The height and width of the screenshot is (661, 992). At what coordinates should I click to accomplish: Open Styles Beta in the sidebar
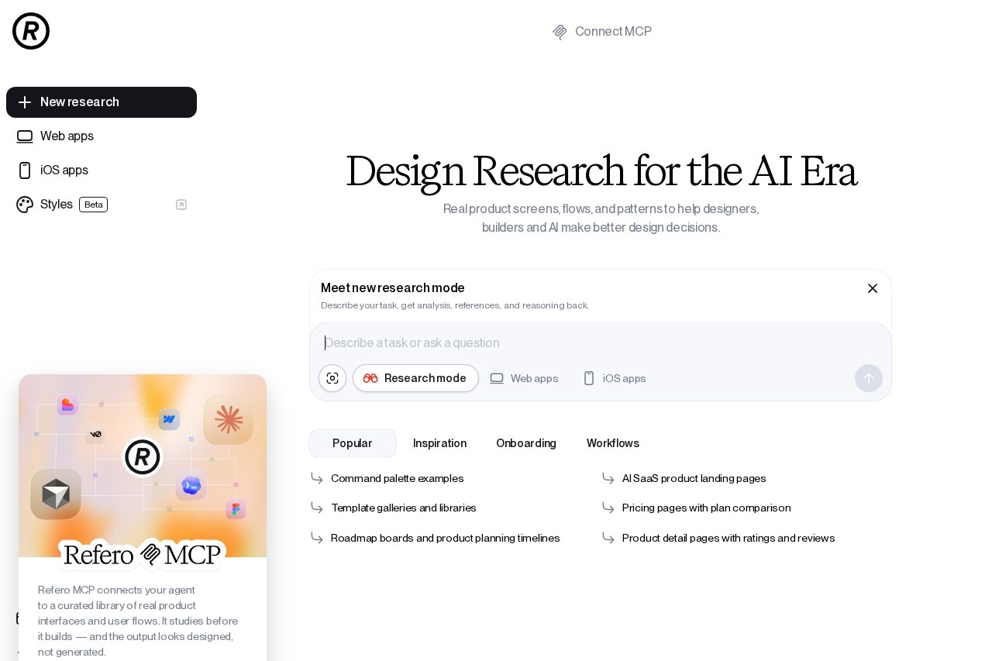pos(102,205)
